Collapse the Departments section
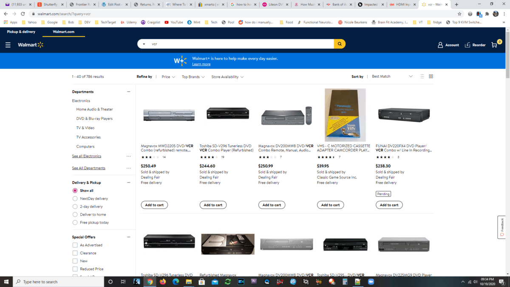510x287 pixels. coord(129,92)
